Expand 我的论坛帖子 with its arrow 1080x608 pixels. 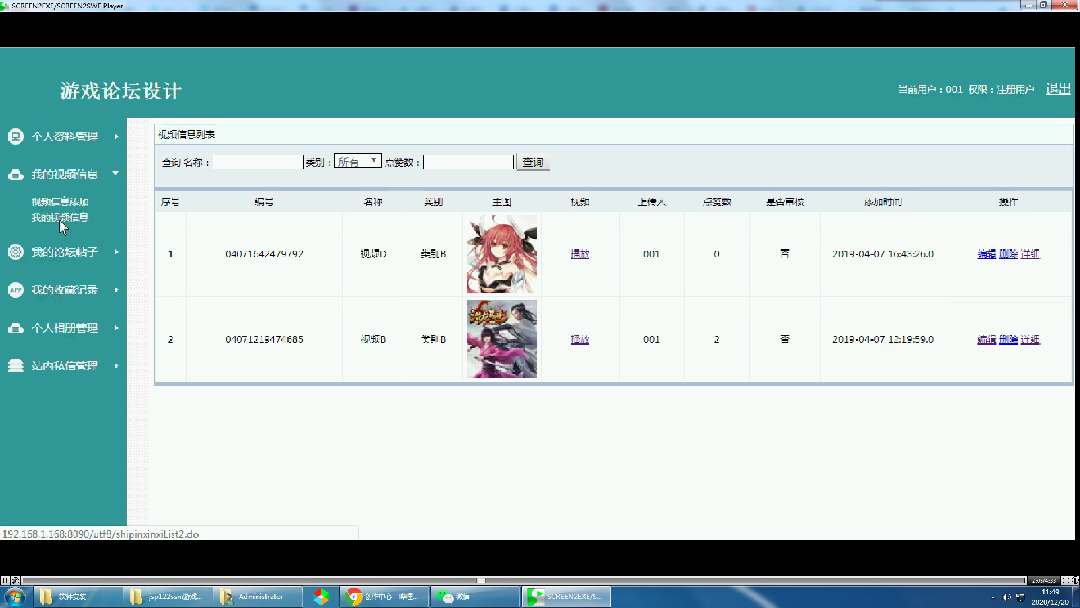click(116, 252)
